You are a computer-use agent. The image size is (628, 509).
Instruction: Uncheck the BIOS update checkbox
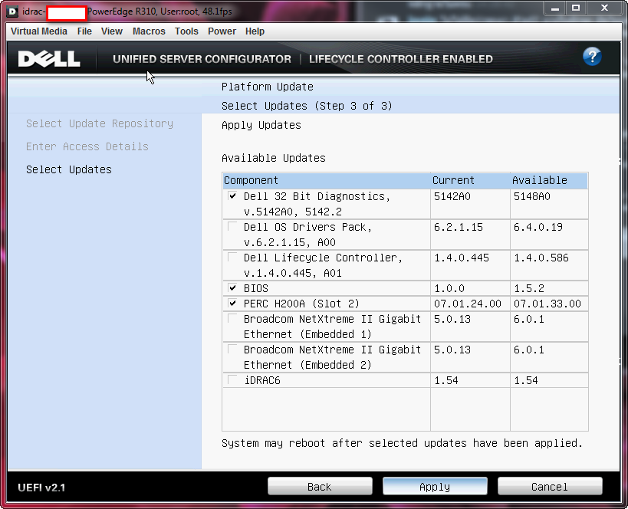pyautogui.click(x=232, y=288)
